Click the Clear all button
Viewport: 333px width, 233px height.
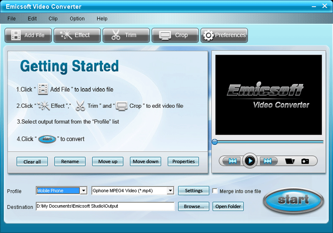pos(32,162)
